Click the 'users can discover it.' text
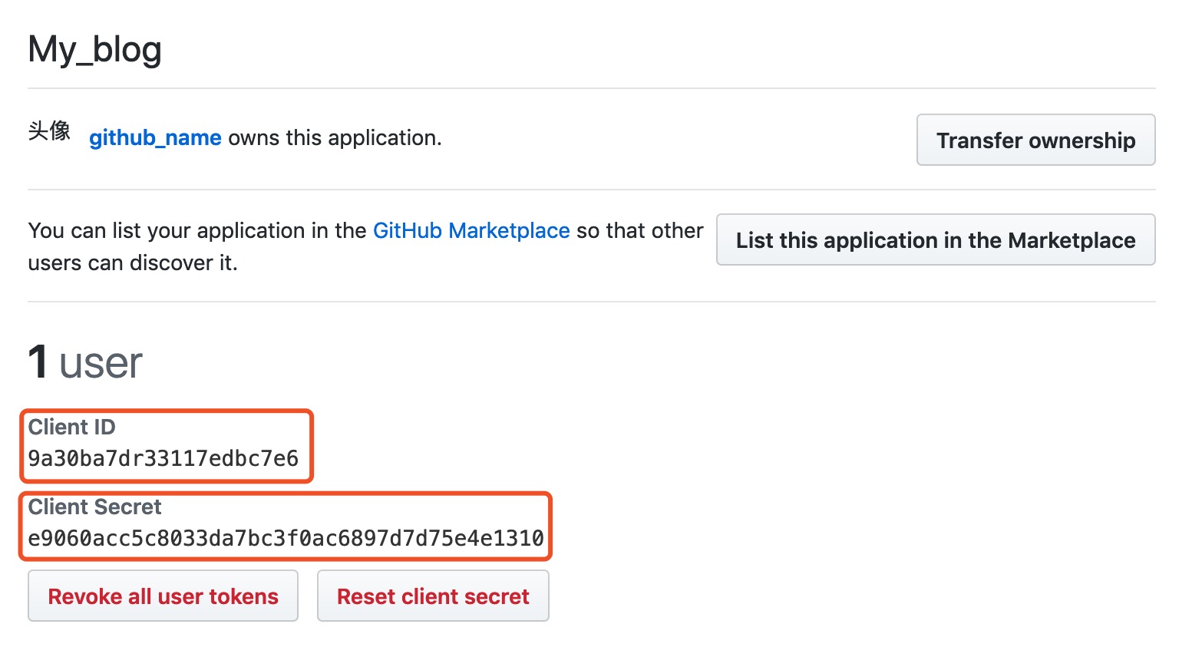1202x657 pixels. 133,263
